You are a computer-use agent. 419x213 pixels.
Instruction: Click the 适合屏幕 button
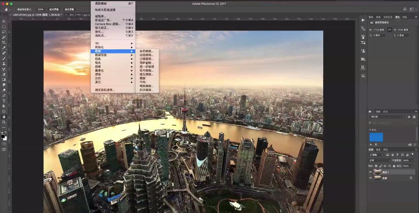(54, 9)
